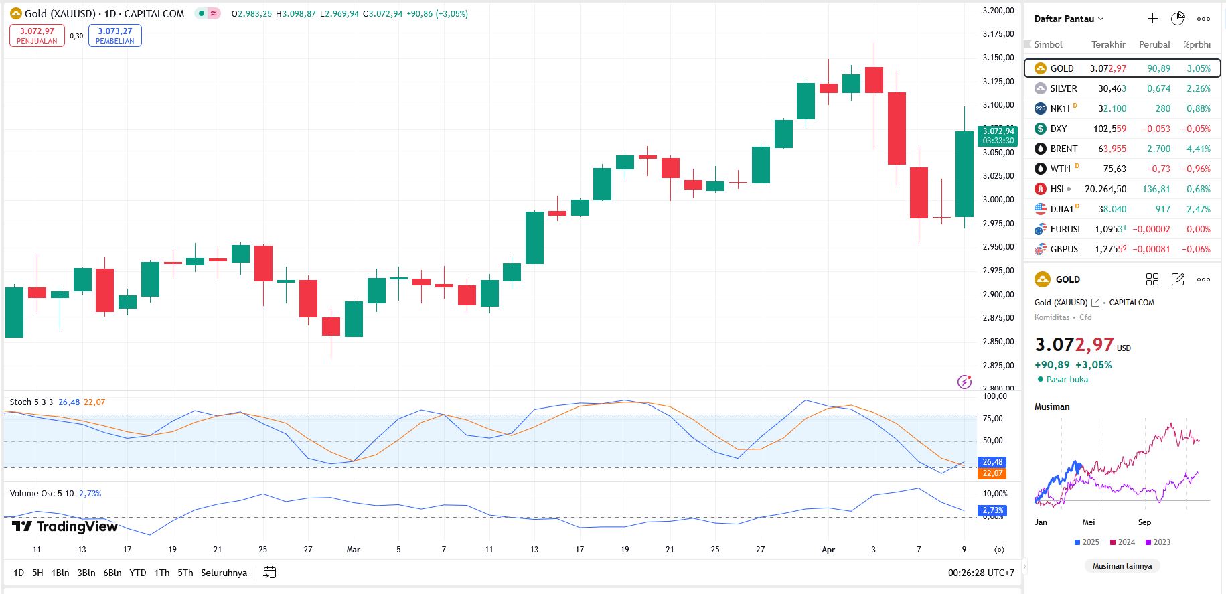Viewport: 1226px width, 594px height.
Task: Switch to the YTD time range
Action: [137, 573]
